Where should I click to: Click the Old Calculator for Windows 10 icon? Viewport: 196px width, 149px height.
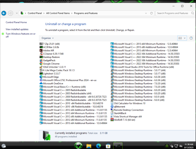point(112,103)
